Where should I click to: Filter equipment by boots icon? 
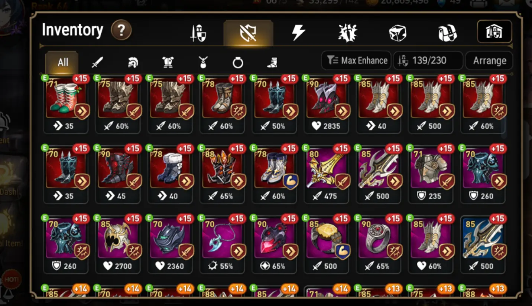point(272,63)
